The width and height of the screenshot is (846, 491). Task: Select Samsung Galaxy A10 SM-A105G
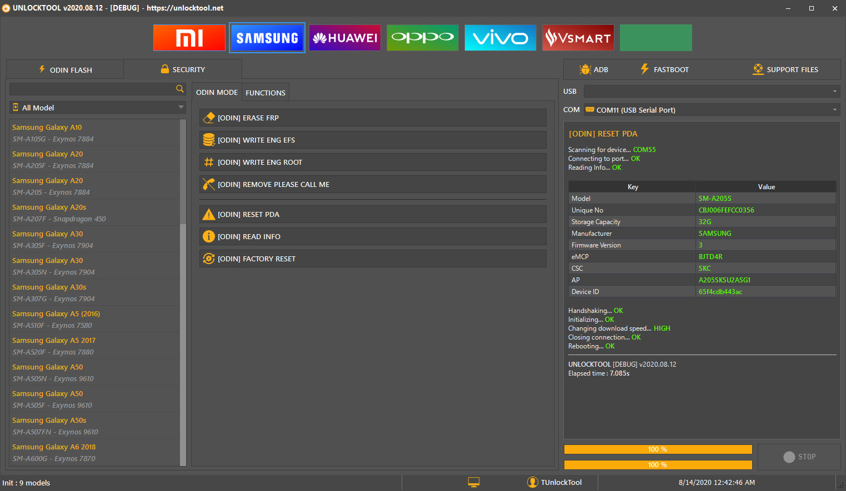point(94,133)
